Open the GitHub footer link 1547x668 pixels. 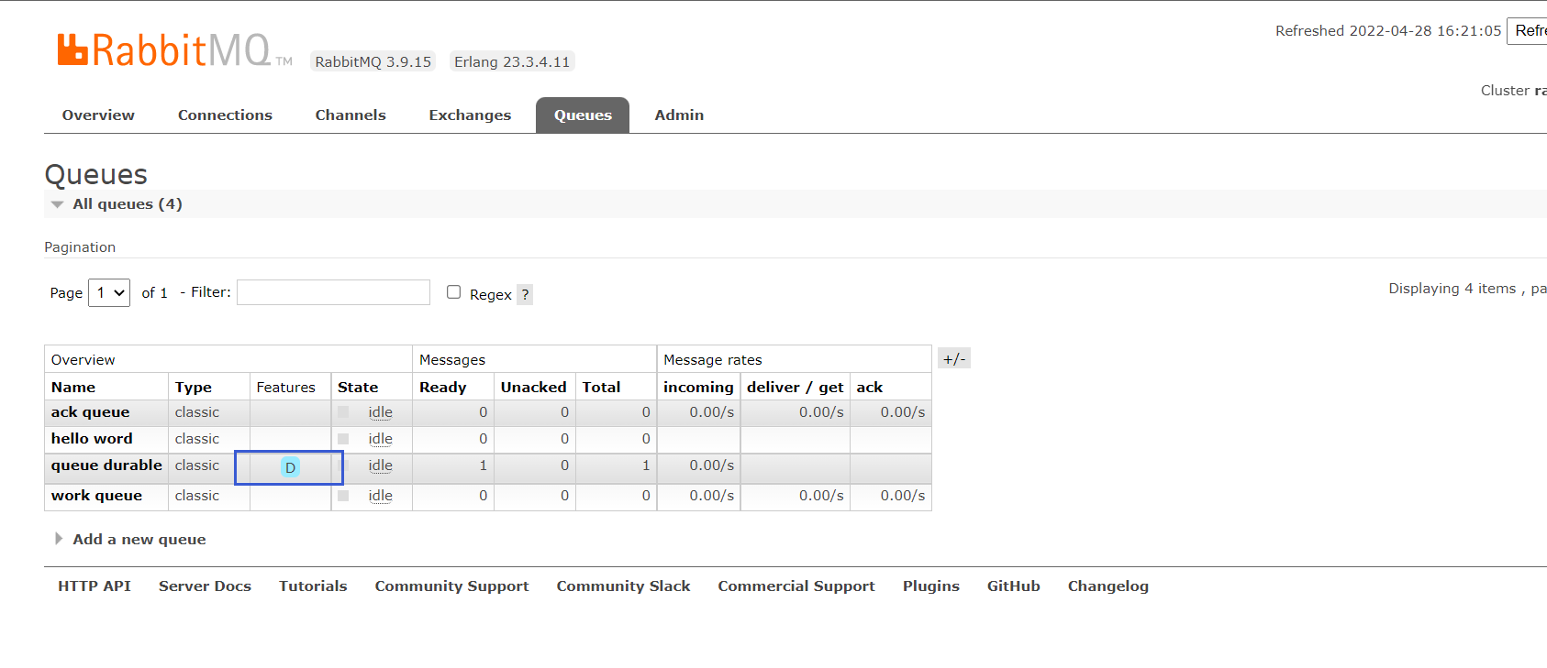tap(1014, 586)
